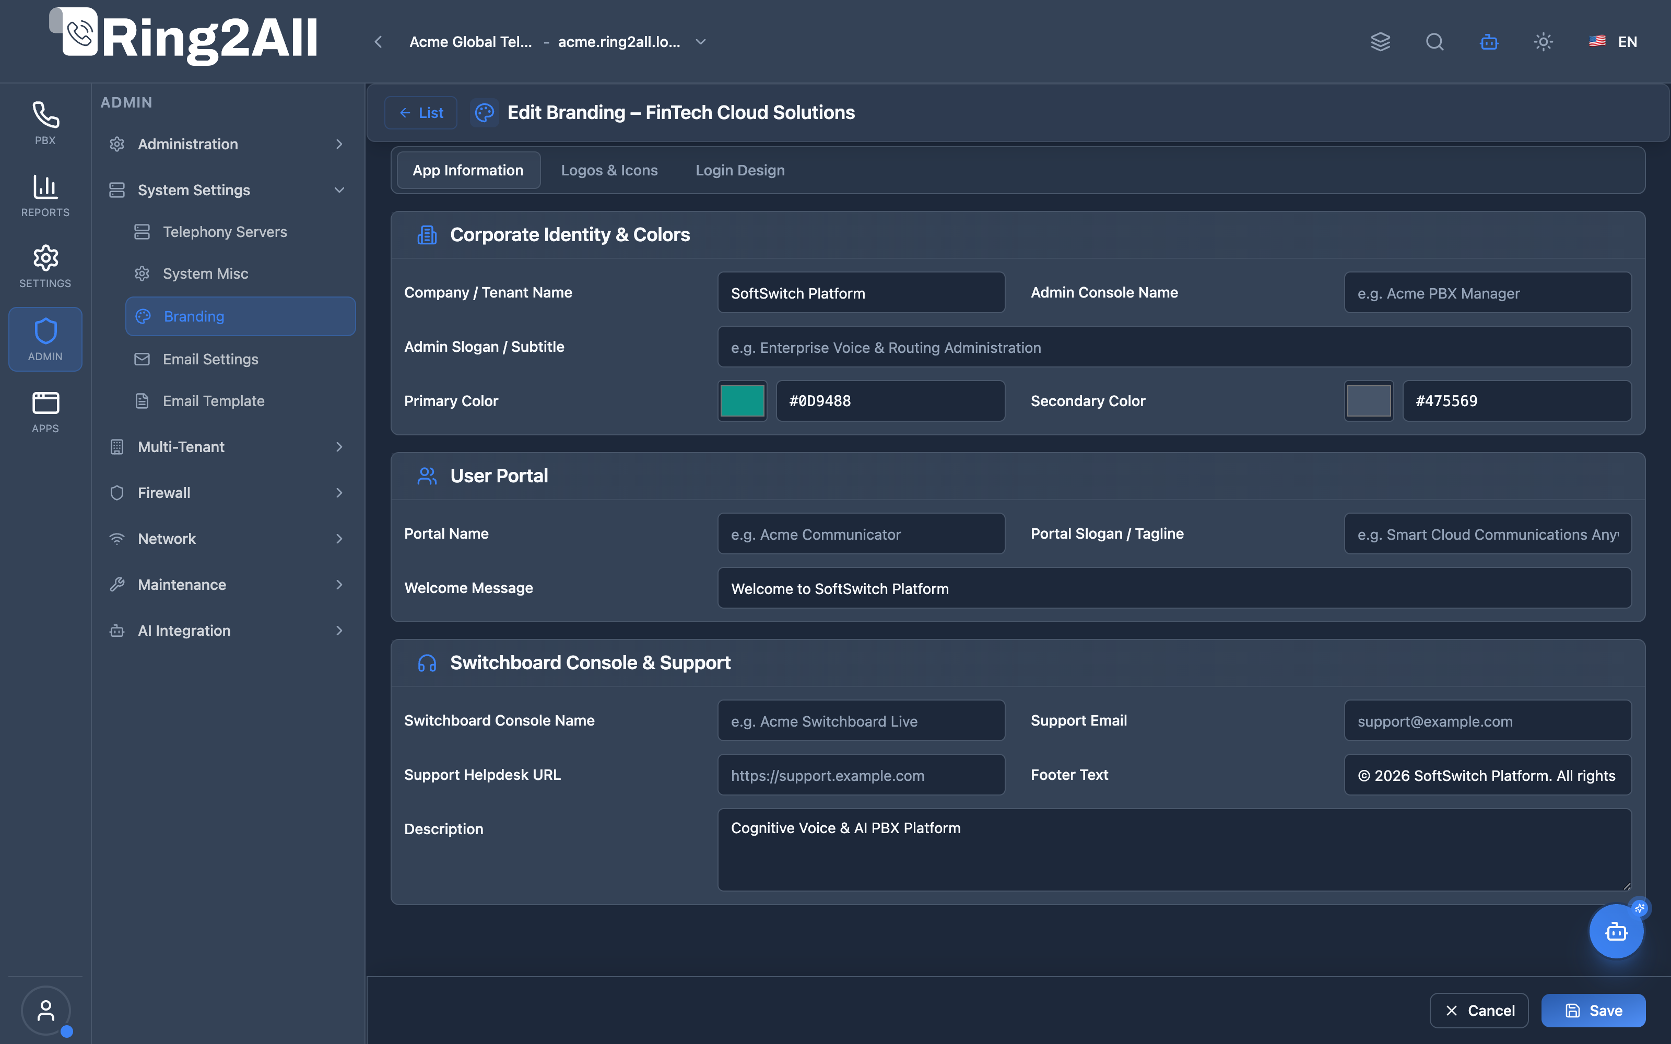Viewport: 1671px width, 1044px height.
Task: Click the palette icon beside Edit Branding
Action: 485,113
